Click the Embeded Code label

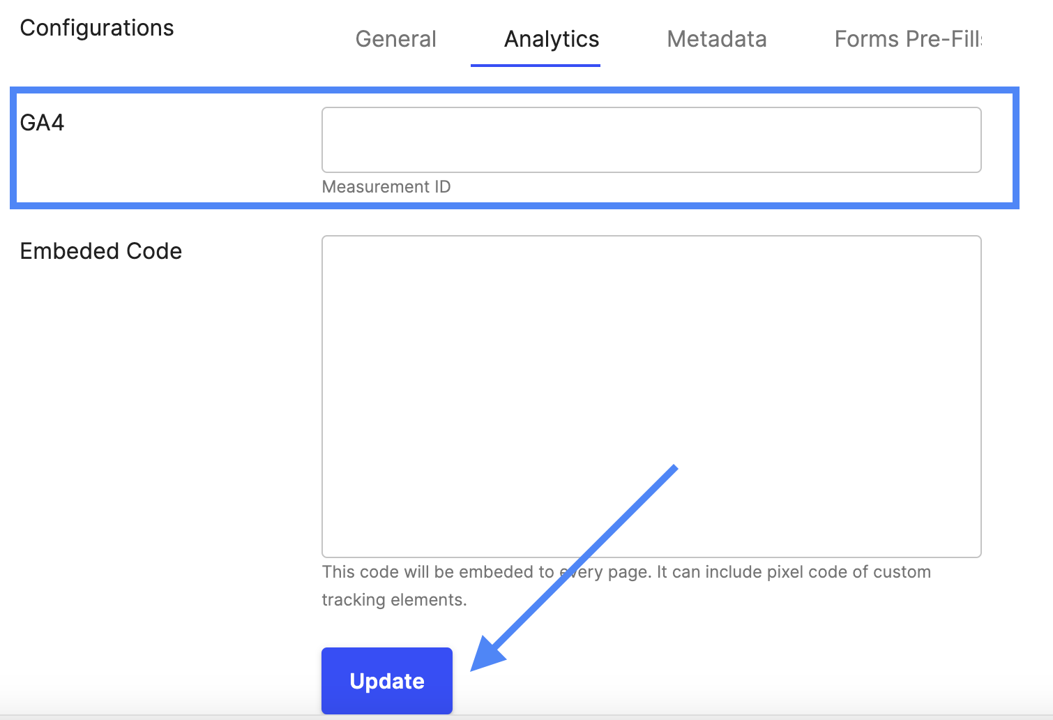click(101, 251)
